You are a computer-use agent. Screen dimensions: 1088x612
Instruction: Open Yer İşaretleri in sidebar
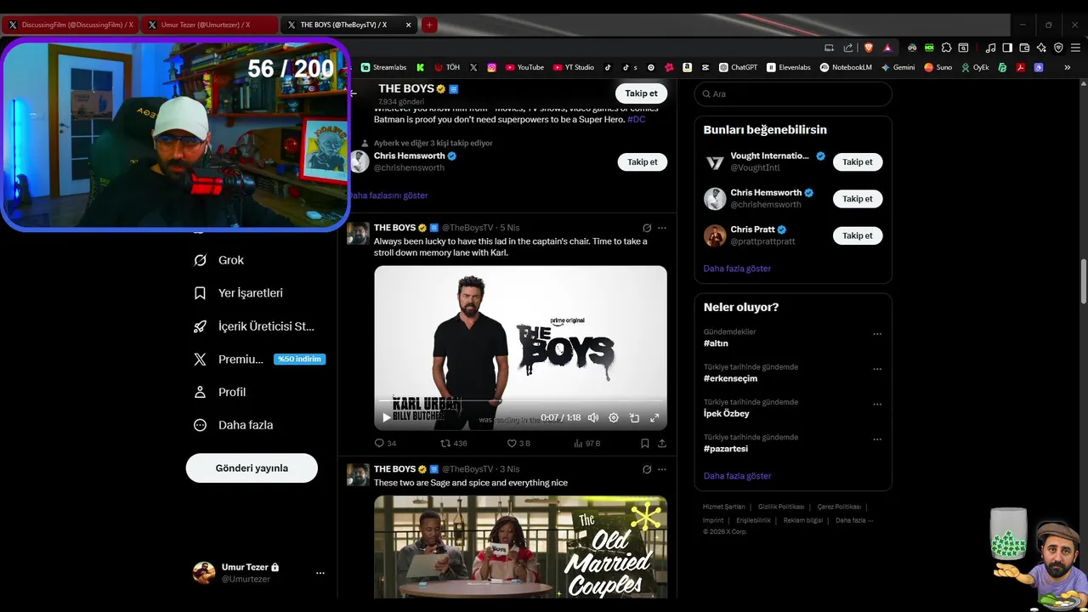coord(238,293)
